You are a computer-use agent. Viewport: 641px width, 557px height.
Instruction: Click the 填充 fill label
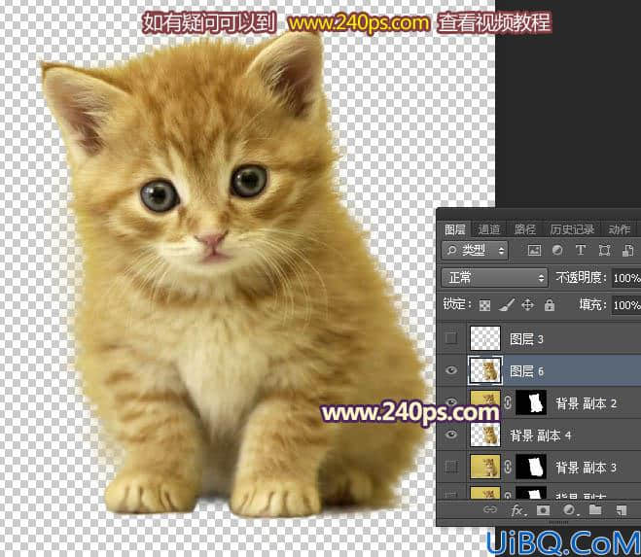click(592, 305)
